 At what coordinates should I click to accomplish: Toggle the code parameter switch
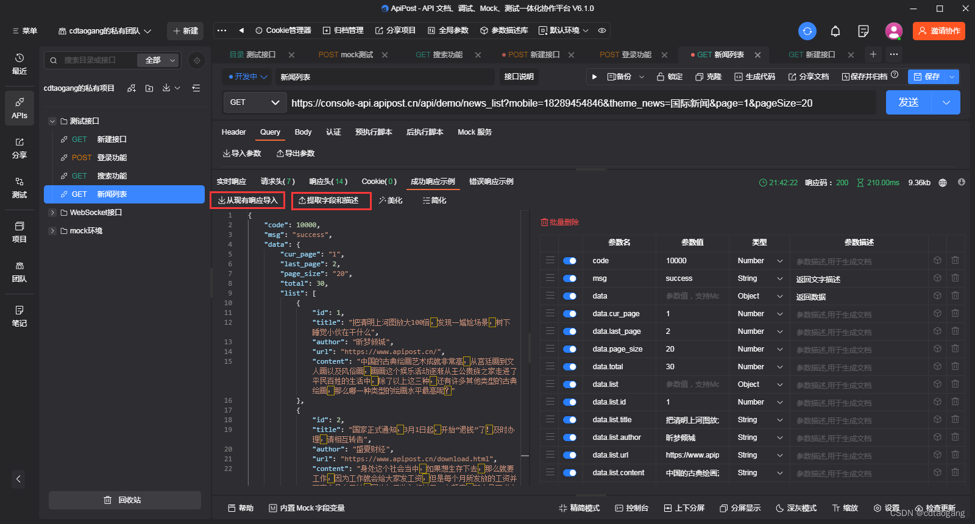point(570,261)
